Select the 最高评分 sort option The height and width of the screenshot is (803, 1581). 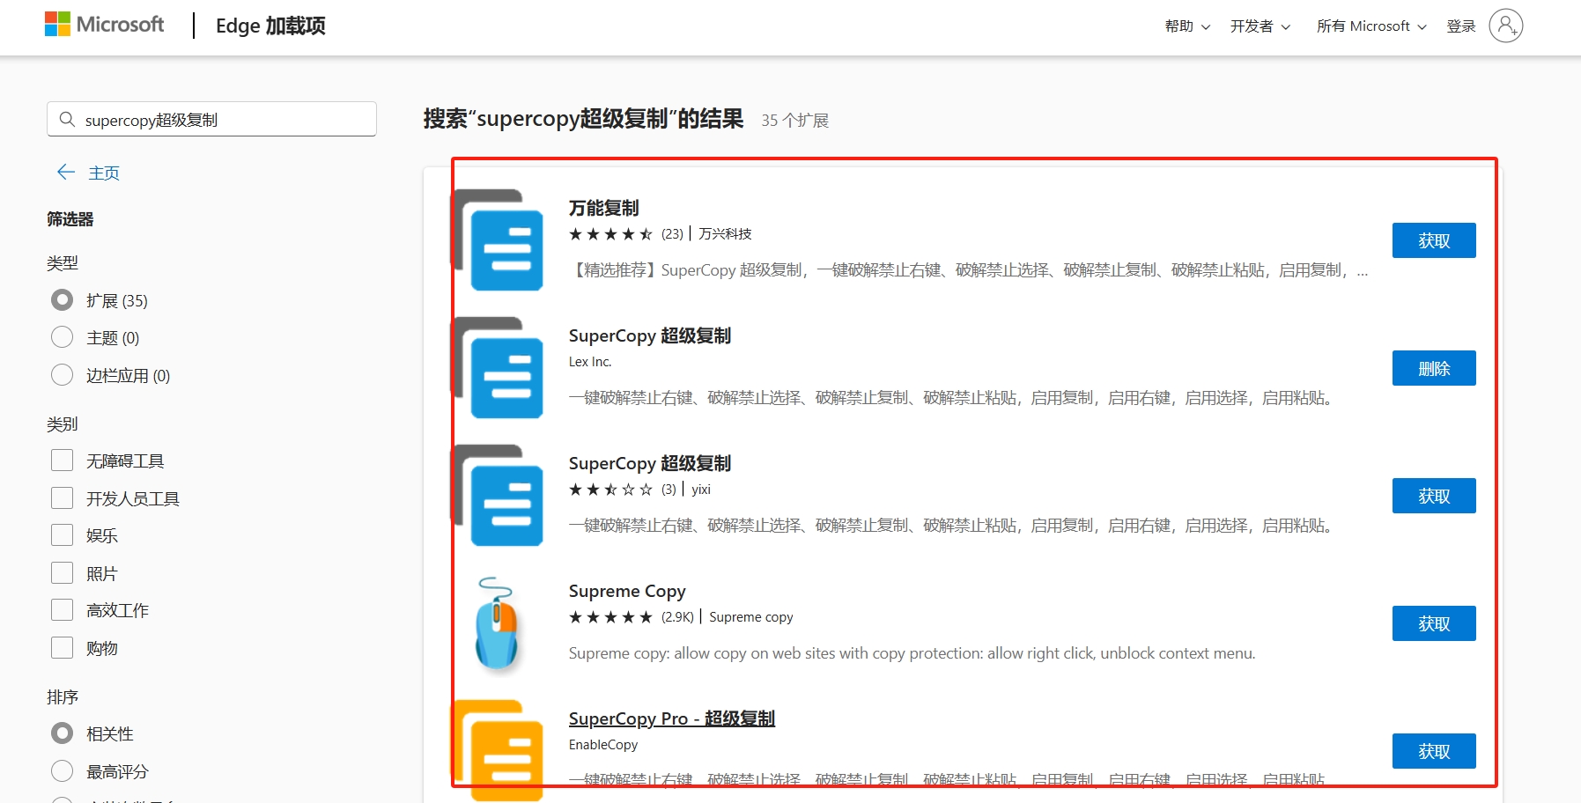63,771
